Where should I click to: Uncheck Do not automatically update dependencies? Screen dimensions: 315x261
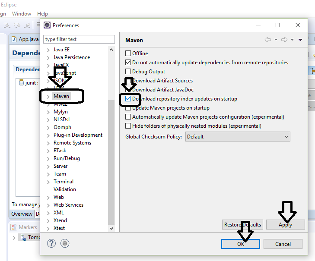pos(128,63)
